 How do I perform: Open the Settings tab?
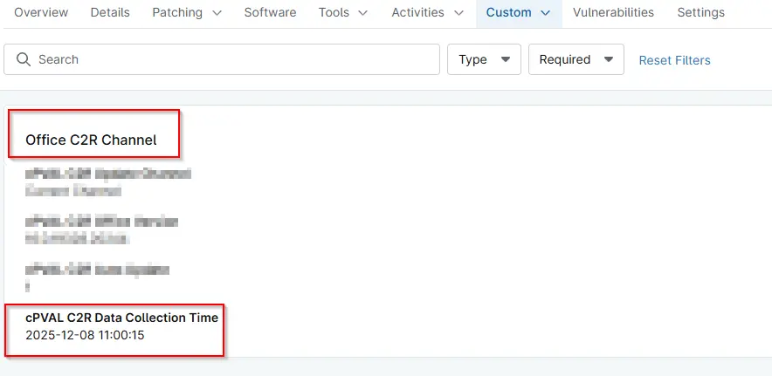pos(700,12)
